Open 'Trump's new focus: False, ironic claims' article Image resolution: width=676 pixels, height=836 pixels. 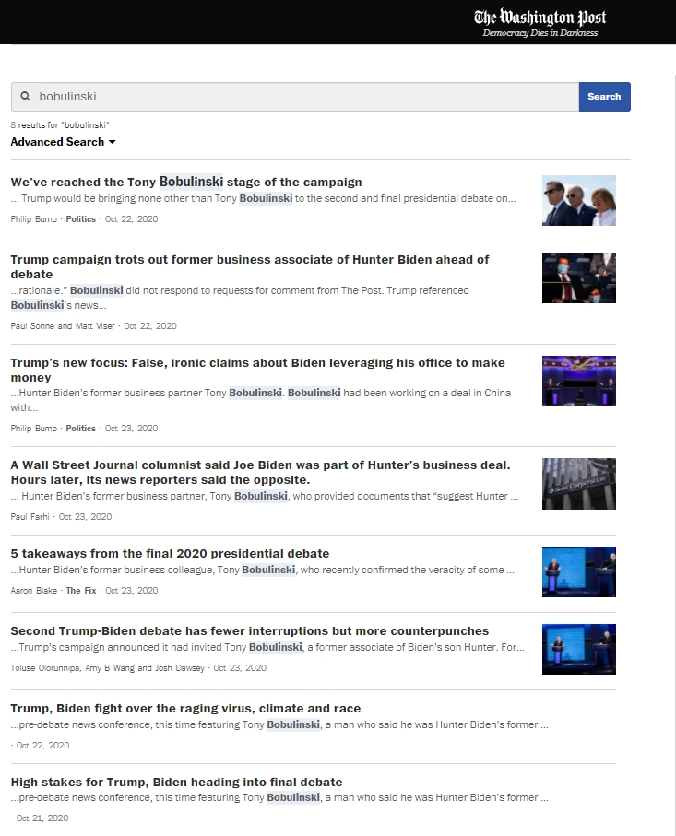257,370
